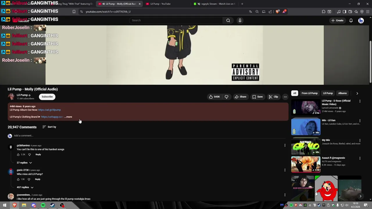Open browser extensions puzzle icon
This screenshot has width=372, height=209.
click(x=323, y=12)
